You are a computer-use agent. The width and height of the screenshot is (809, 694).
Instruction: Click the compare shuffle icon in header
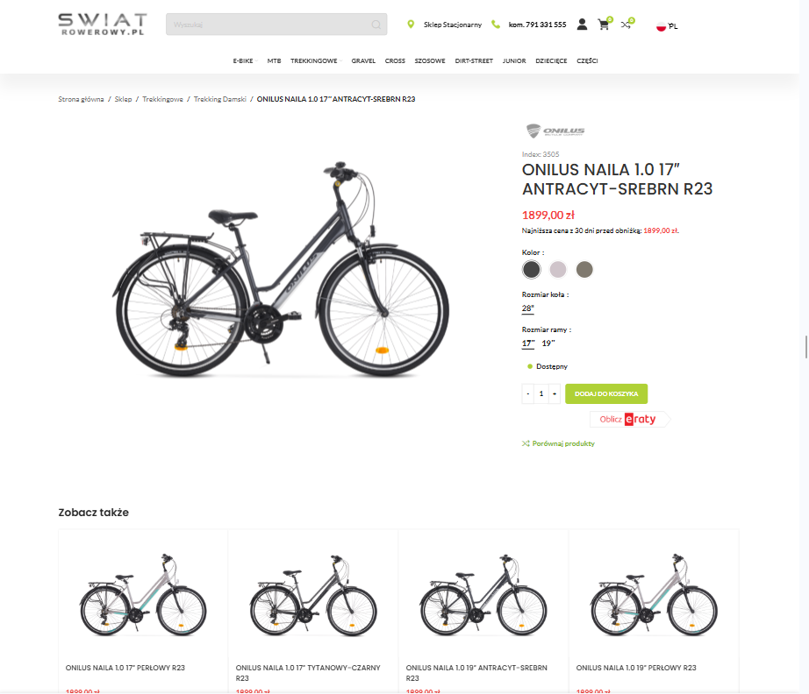point(626,25)
